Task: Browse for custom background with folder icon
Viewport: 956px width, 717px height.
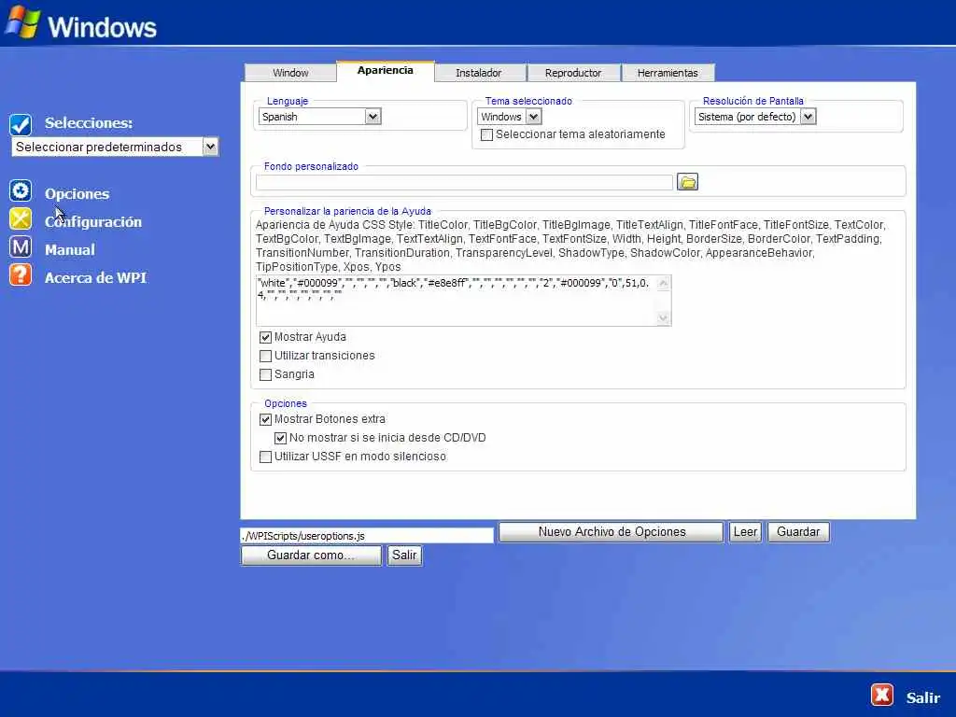Action: tap(687, 182)
